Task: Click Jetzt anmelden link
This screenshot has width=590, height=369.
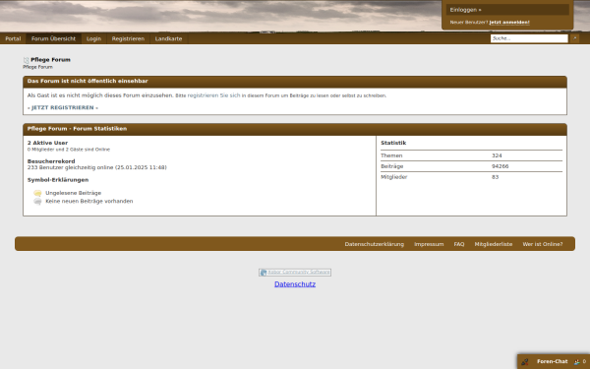Action: [509, 23]
